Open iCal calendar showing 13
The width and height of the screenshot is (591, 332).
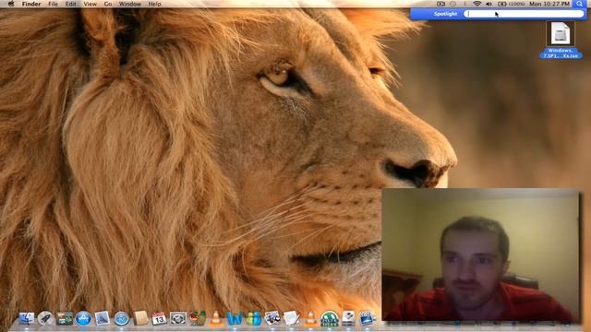pyautogui.click(x=159, y=318)
